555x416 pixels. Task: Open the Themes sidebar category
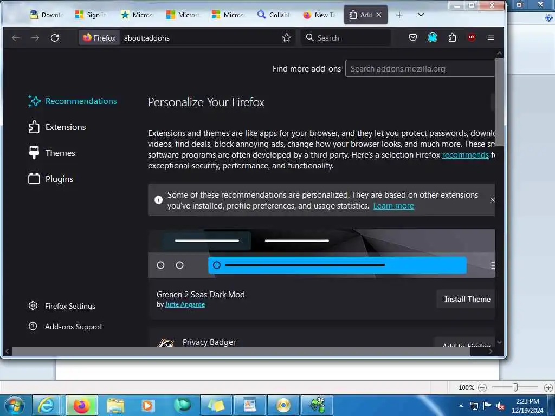click(x=51, y=153)
